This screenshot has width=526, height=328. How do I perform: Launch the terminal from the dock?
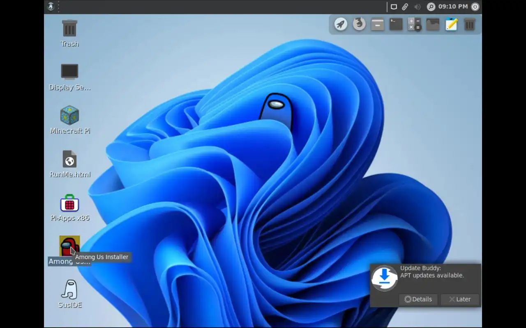(396, 24)
